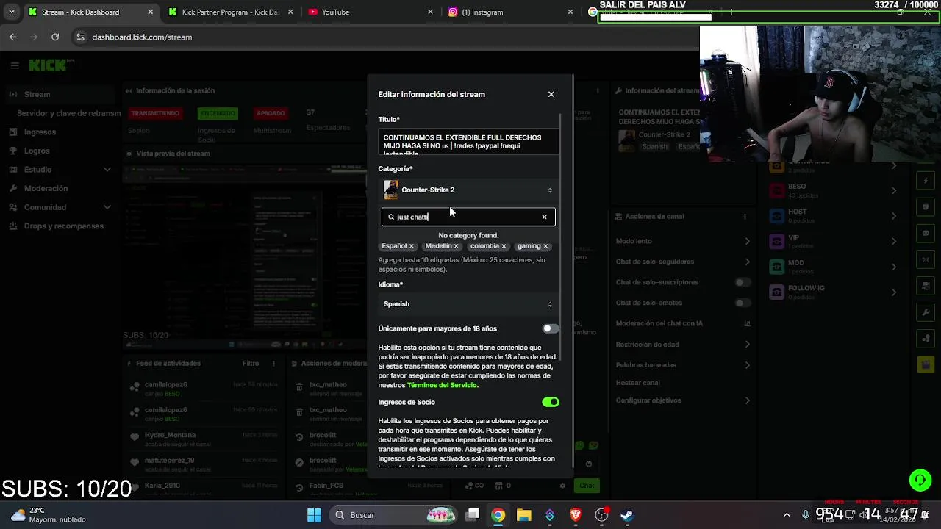Open the Kick sidebar hamburger menu
This screenshot has width=941, height=529.
pos(15,65)
